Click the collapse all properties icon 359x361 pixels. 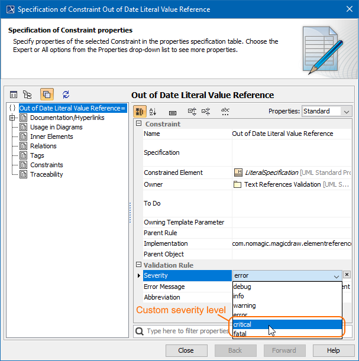pos(206,111)
